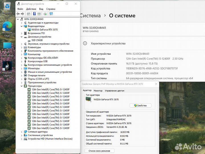
Task: Expand the Системные устройства node
Action: tap(22, 135)
